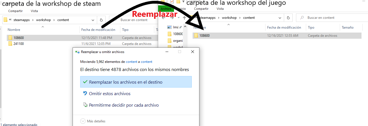The height and width of the screenshot is (126, 368).
Task: Click Up arrow navigation in right window
Action: pyautogui.click(x=184, y=18)
